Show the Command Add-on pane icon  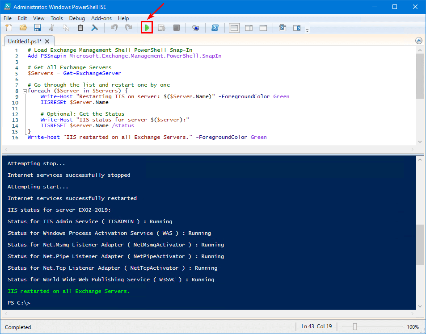297,28
